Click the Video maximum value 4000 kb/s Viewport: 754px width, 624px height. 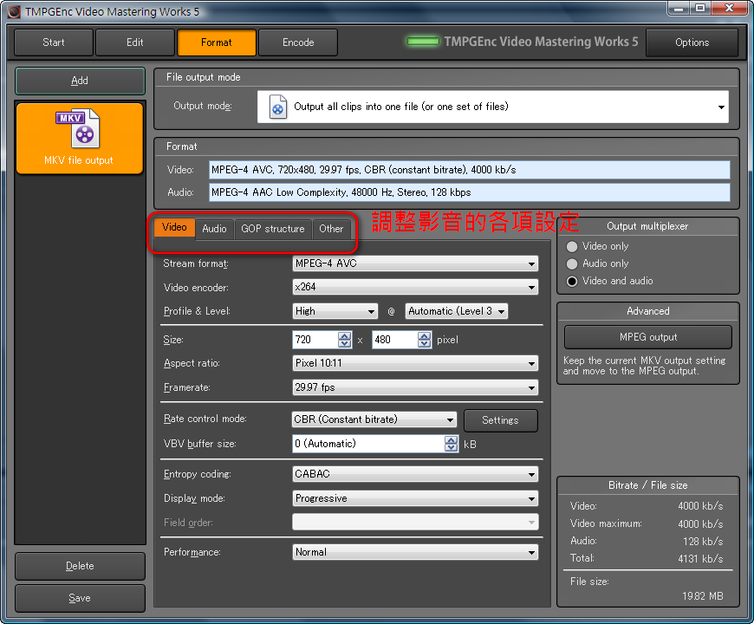coord(700,524)
